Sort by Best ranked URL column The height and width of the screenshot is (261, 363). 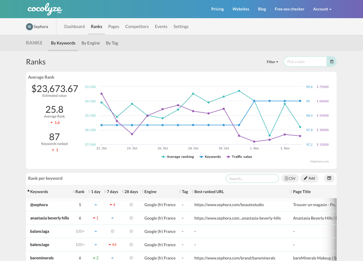point(209,192)
